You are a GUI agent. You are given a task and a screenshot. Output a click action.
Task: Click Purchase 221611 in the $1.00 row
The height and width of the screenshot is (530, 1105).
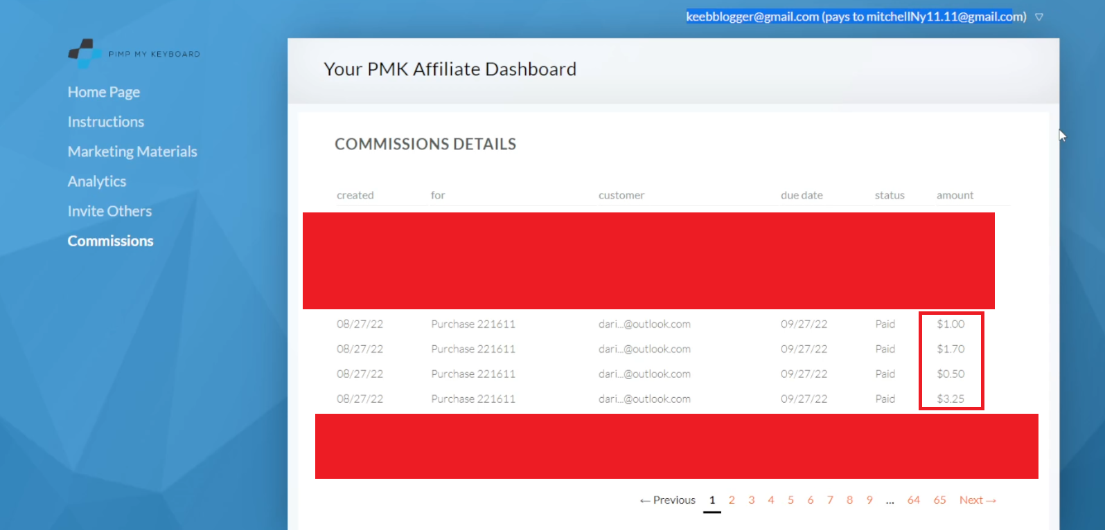473,324
